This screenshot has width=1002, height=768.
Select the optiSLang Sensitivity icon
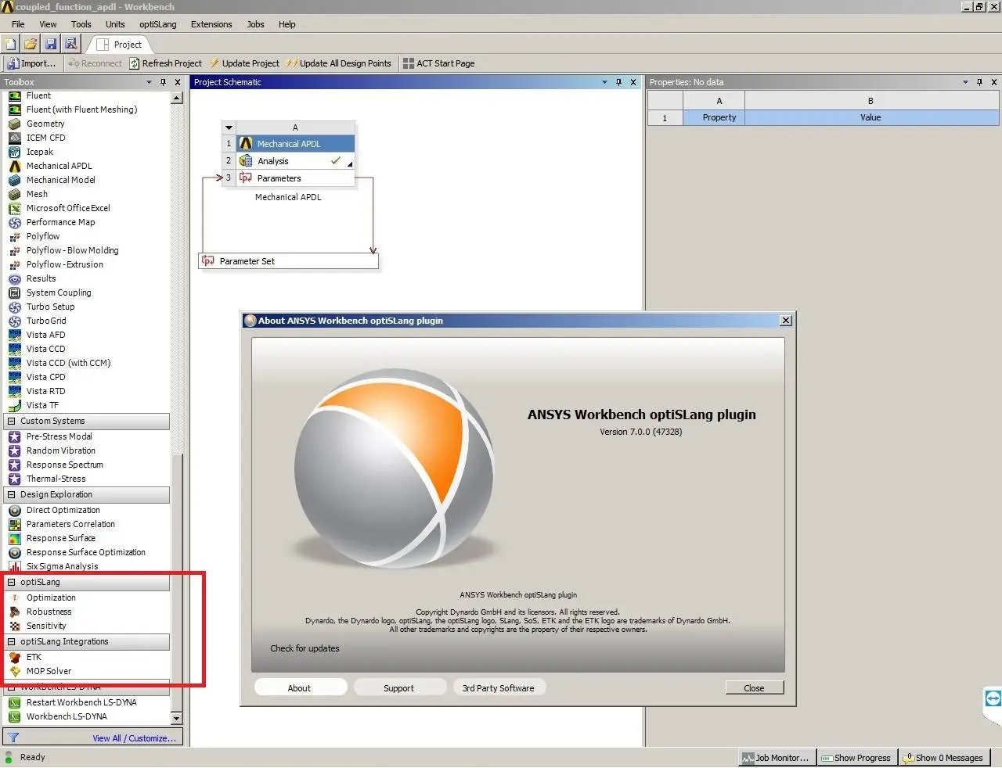coord(15,626)
